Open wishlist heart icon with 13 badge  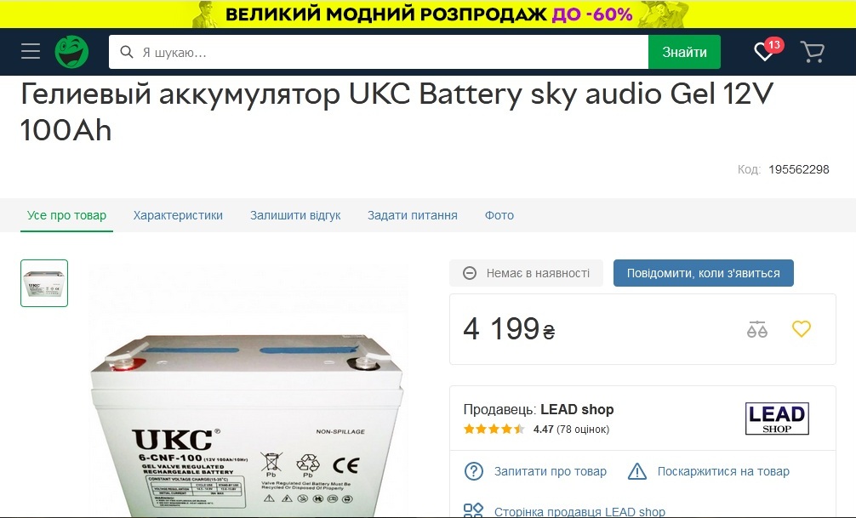click(768, 50)
